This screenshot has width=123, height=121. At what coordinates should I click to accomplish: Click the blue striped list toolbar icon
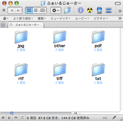[109, 10]
